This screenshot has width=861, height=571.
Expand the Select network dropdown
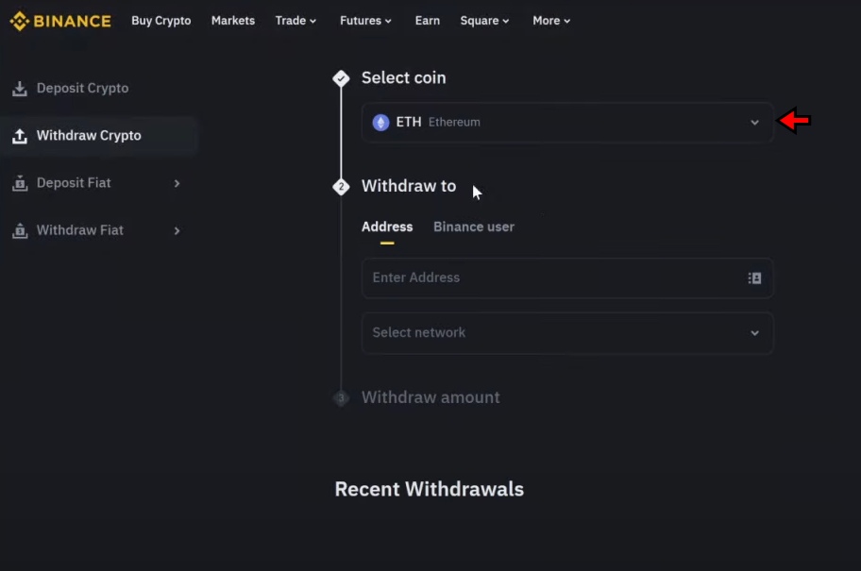(754, 332)
